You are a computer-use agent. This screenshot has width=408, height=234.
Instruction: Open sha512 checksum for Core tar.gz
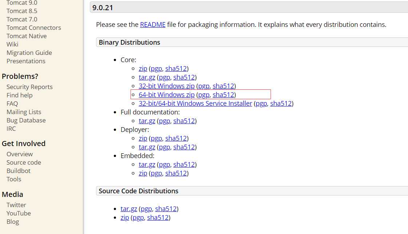tap(184, 77)
